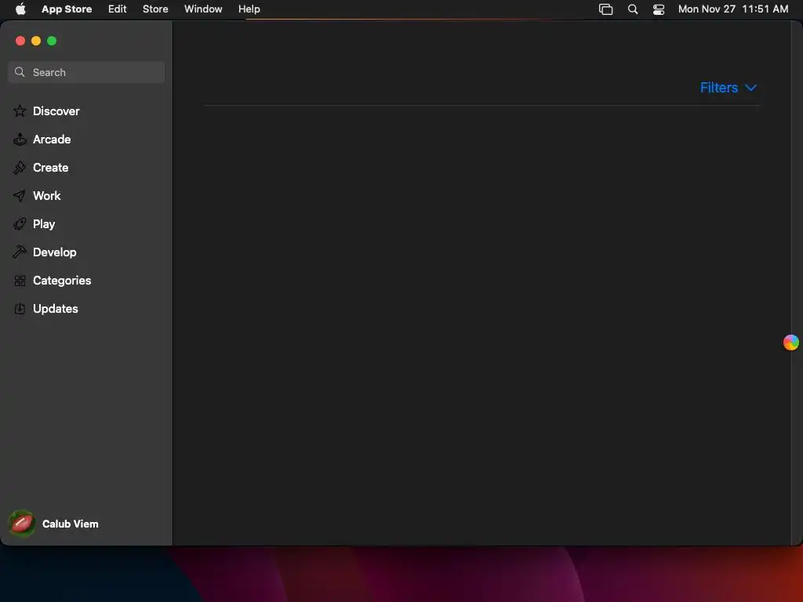The width and height of the screenshot is (803, 602).
Task: Open the App Store menu
Action: (x=67, y=9)
